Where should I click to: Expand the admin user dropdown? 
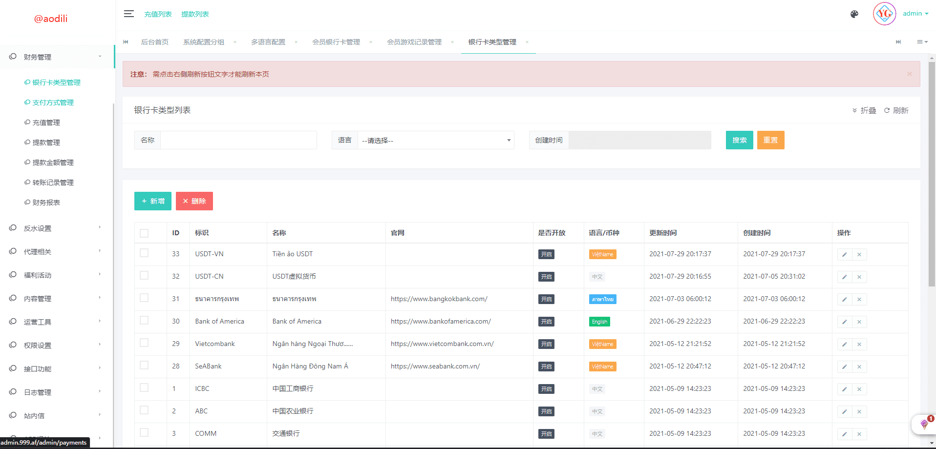tap(915, 14)
